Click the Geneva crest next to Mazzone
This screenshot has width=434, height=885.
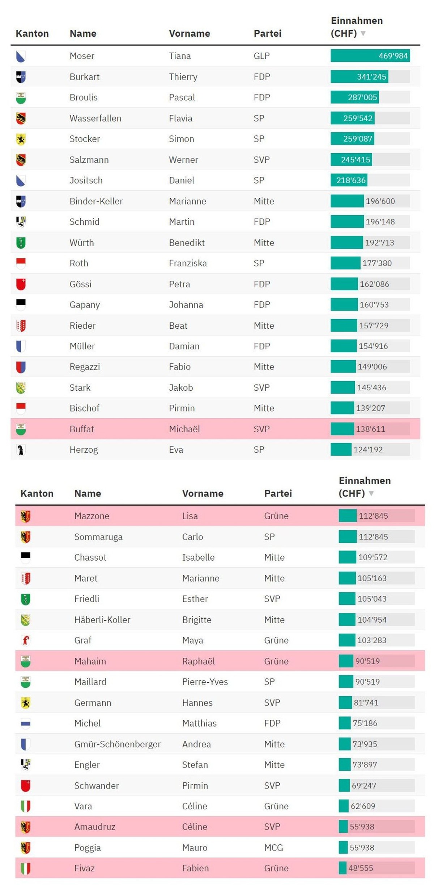click(25, 516)
